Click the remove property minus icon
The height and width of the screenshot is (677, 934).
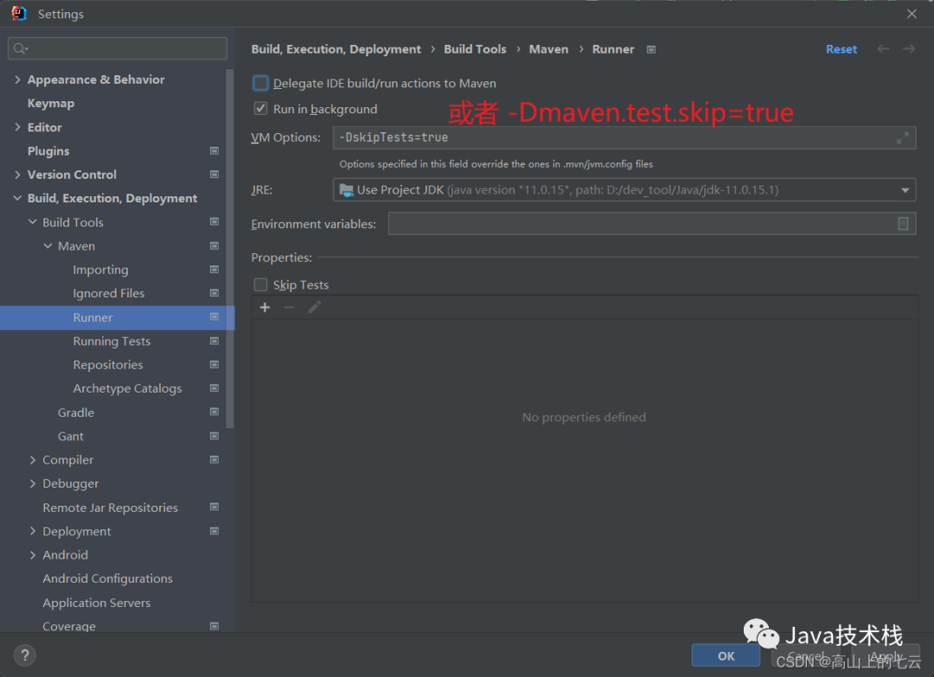pos(290,307)
